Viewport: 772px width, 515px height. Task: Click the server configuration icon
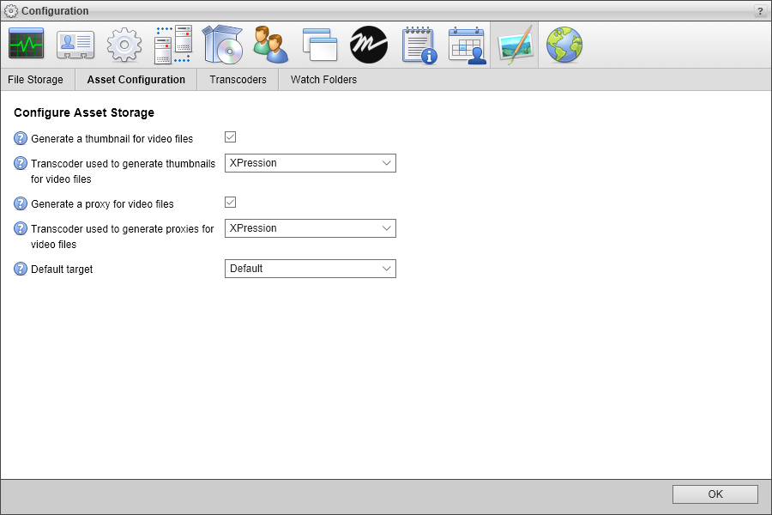coord(172,44)
